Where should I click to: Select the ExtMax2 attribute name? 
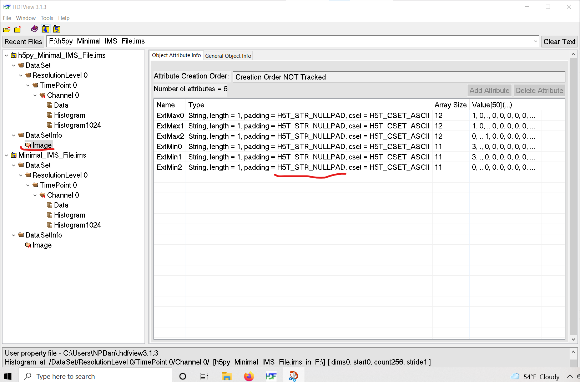pos(170,136)
